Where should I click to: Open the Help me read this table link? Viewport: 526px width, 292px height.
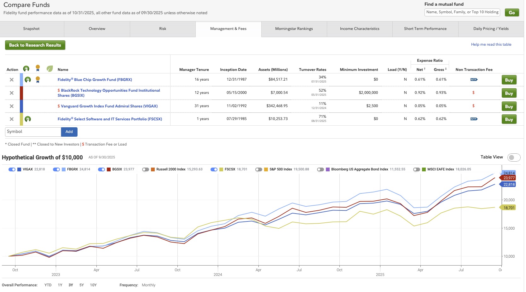[491, 44]
